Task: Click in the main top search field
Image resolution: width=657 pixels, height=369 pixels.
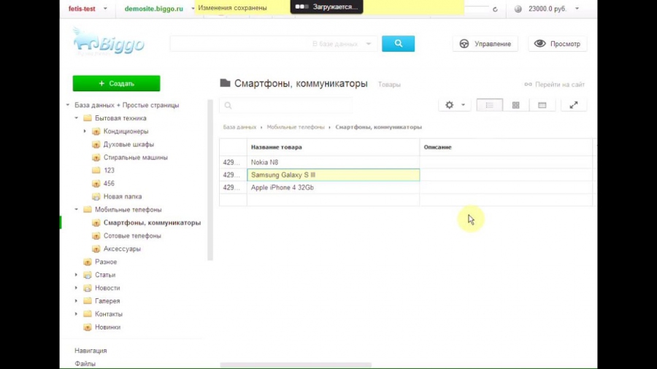Action: click(x=239, y=44)
